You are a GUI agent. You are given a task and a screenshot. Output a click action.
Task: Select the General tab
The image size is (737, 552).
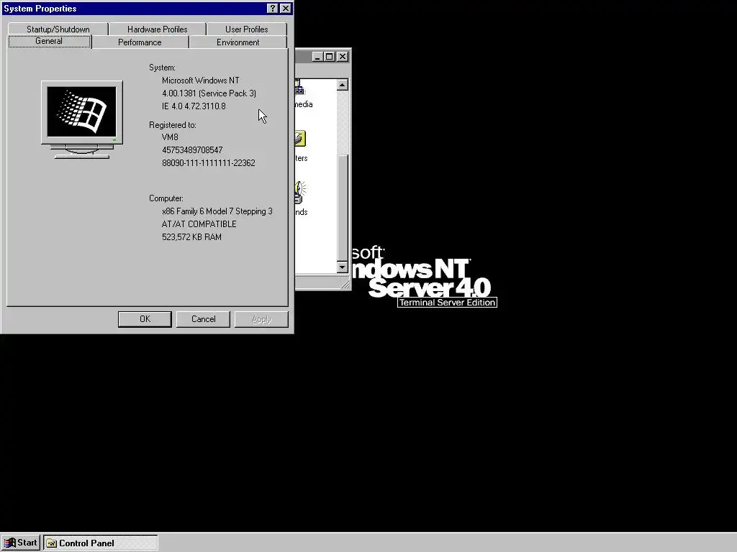49,41
